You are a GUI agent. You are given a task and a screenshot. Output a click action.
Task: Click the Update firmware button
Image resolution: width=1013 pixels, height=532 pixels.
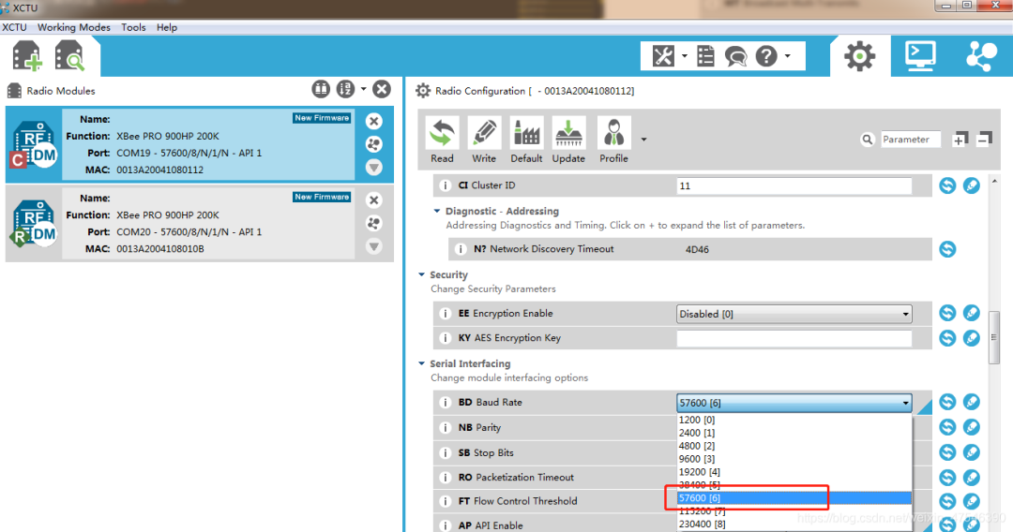click(x=568, y=140)
